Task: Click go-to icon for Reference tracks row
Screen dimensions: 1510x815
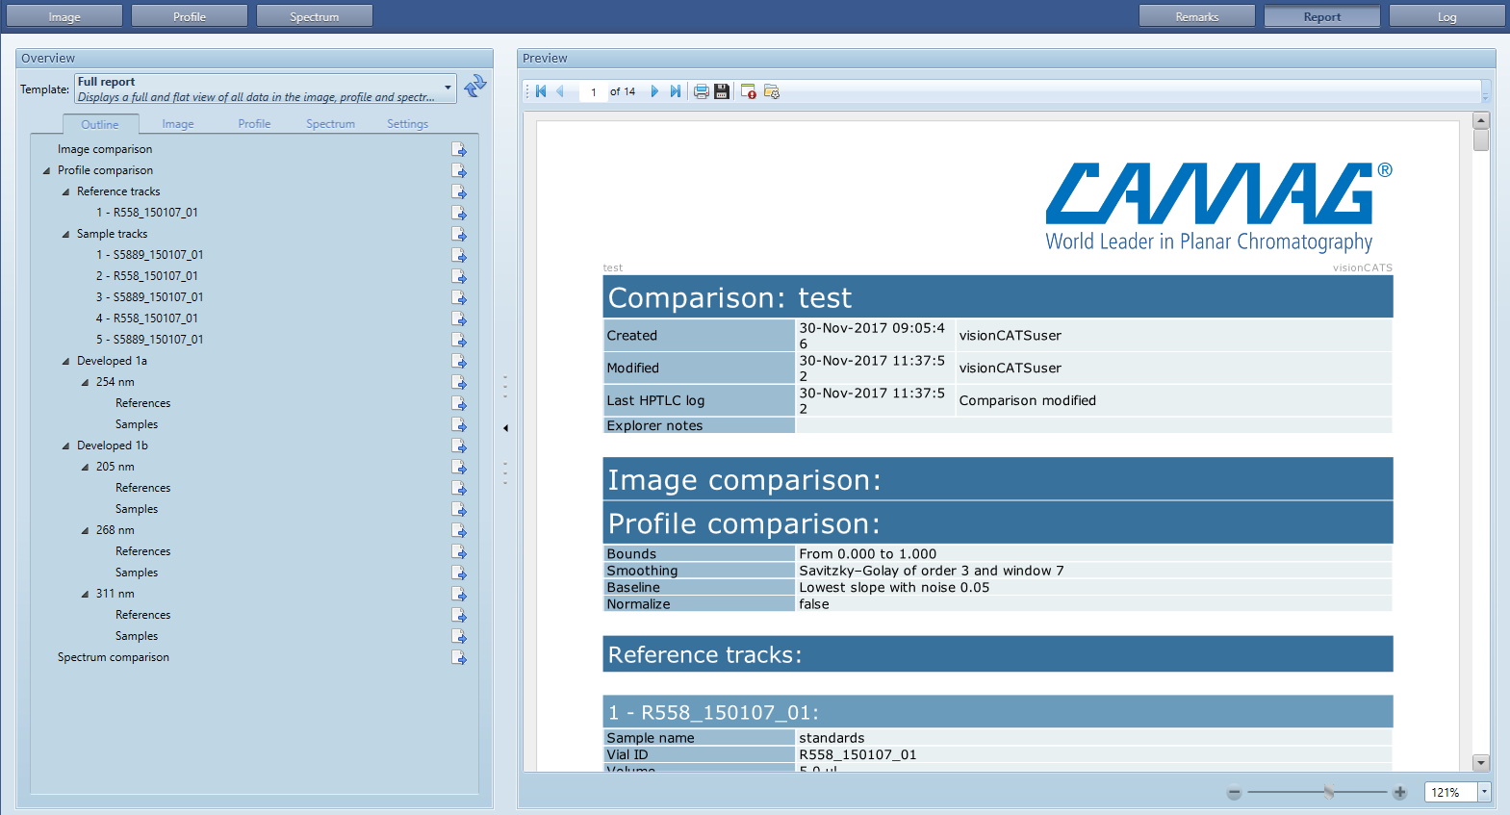Action: (459, 191)
